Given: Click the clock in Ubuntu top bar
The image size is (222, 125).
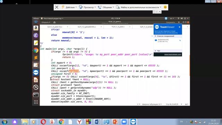Looking at the screenshot, I should point(116,18).
